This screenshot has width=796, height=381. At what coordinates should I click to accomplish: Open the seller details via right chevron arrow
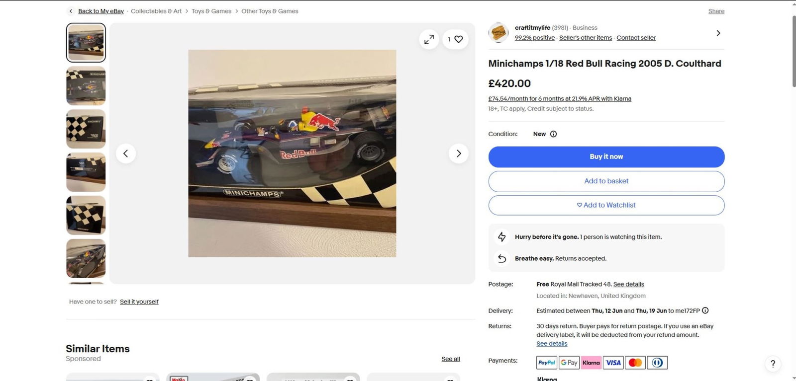click(x=718, y=33)
